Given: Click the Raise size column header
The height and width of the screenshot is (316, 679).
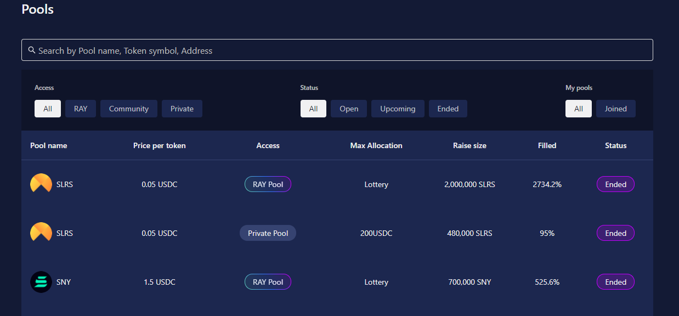Looking at the screenshot, I should 469,145.
